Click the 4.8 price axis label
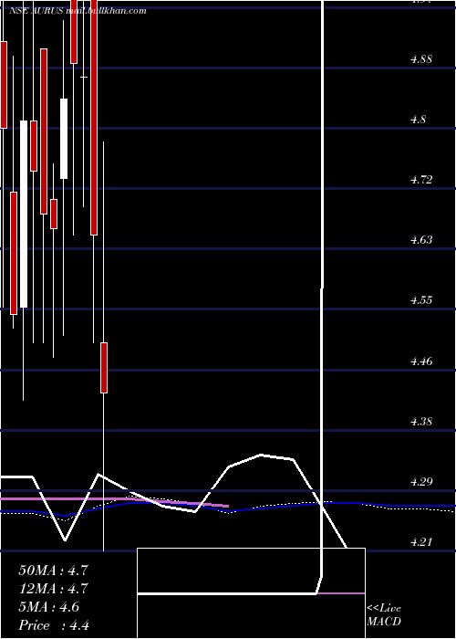Screen dimensions: 456x639 [x=418, y=120]
